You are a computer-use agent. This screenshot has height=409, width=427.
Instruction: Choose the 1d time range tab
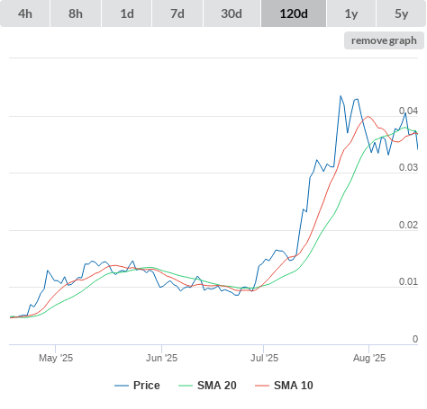[x=127, y=13]
